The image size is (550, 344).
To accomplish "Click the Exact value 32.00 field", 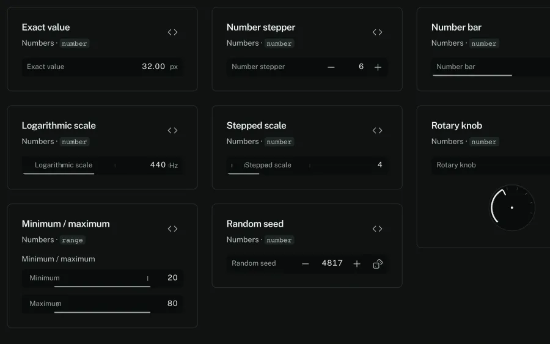I will 102,67.
